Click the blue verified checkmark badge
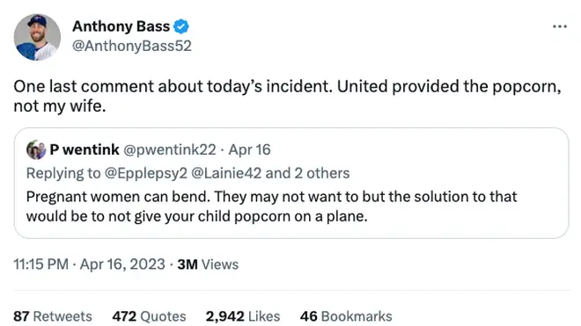Viewport: 581px width, 326px height. (x=181, y=26)
